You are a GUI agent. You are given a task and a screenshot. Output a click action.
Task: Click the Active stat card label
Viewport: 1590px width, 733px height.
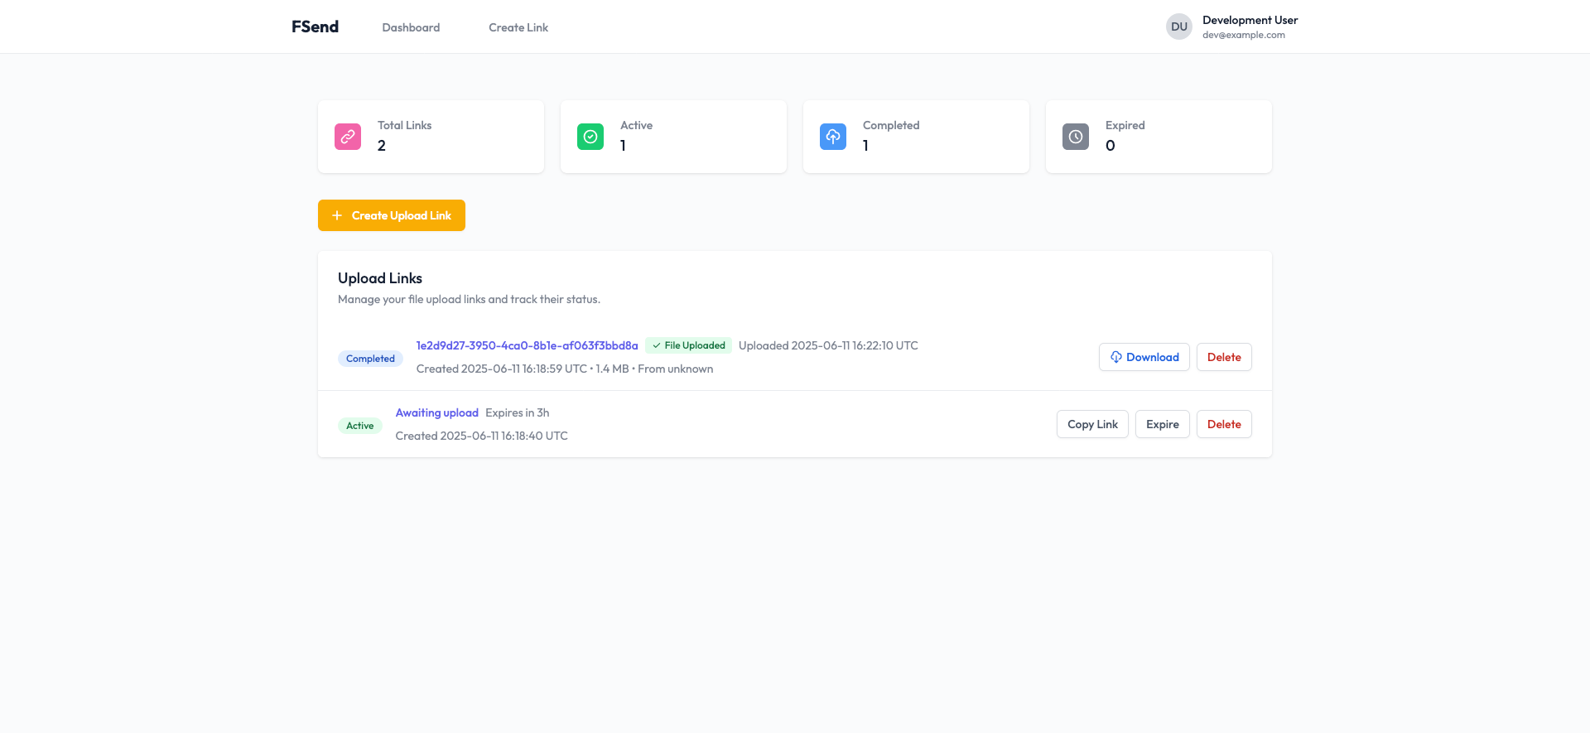(636, 125)
